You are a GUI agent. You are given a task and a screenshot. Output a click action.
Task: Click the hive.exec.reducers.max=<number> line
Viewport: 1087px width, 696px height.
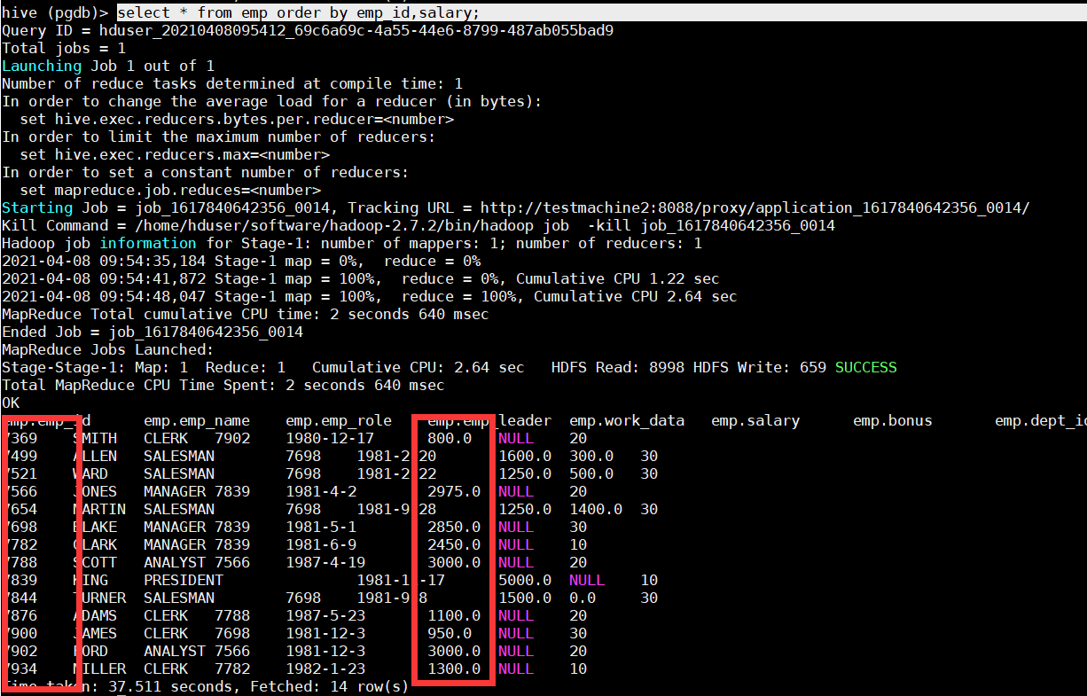pyautogui.click(x=175, y=154)
